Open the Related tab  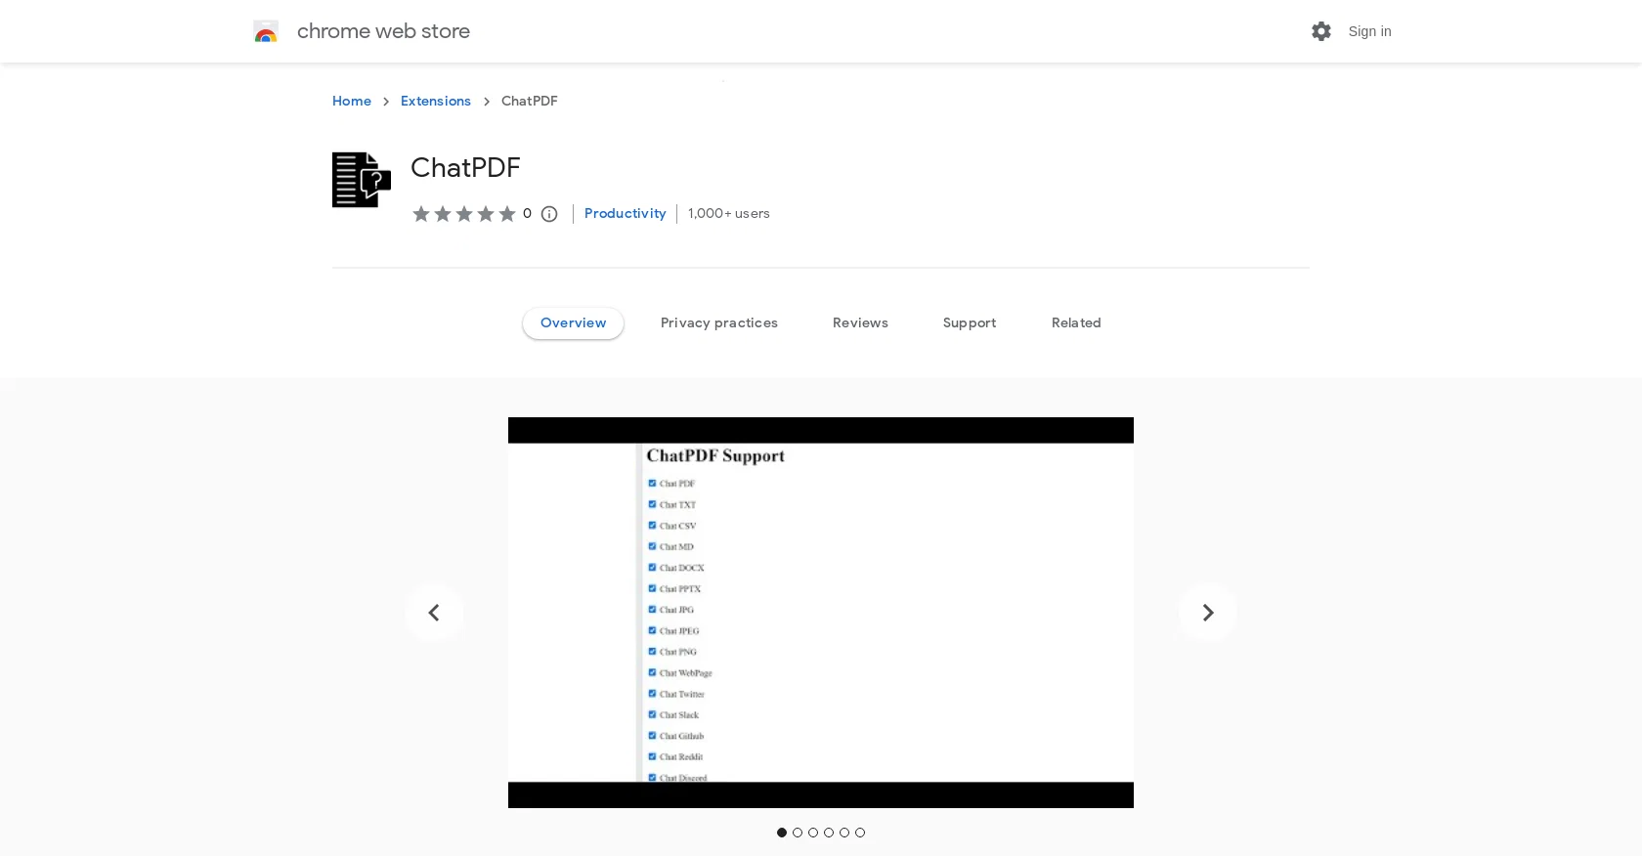tap(1076, 322)
